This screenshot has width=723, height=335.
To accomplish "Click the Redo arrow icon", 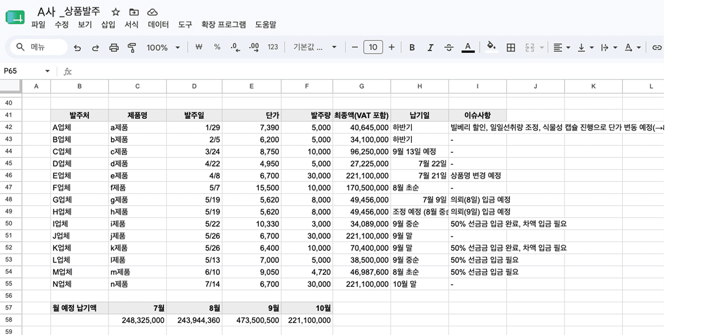I will pos(95,48).
